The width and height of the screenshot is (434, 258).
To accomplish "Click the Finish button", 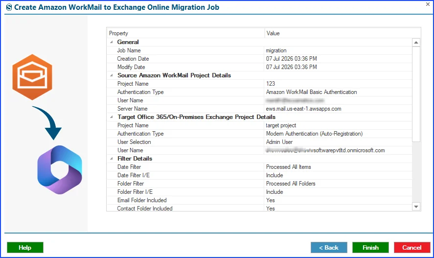I will [370, 248].
